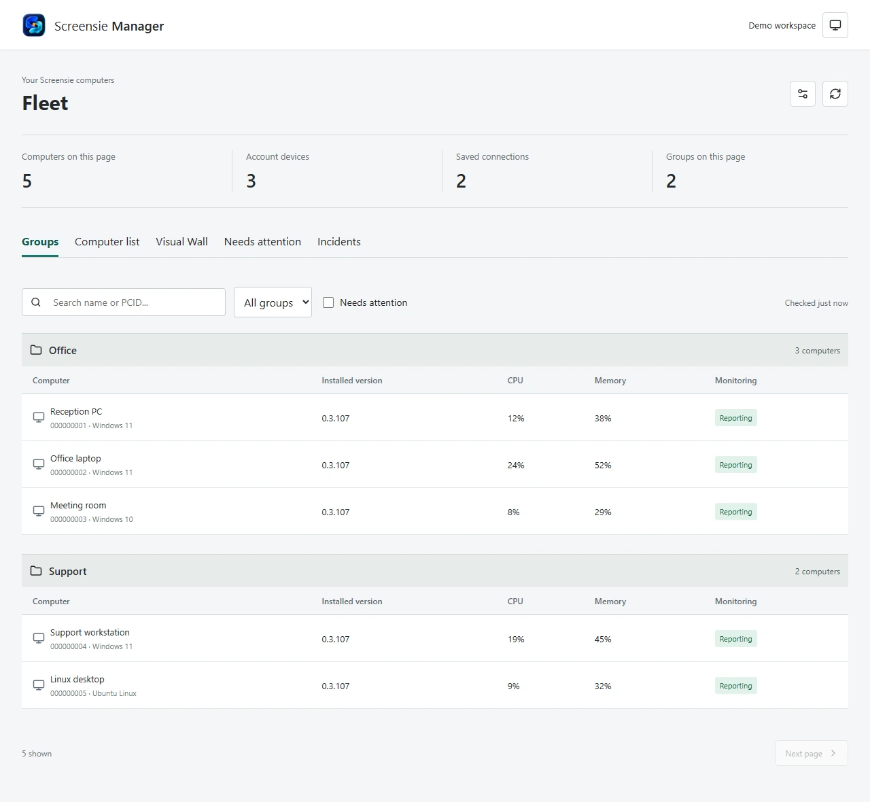870x802 pixels.
Task: Go to the Incidents tab
Action: pyautogui.click(x=339, y=242)
